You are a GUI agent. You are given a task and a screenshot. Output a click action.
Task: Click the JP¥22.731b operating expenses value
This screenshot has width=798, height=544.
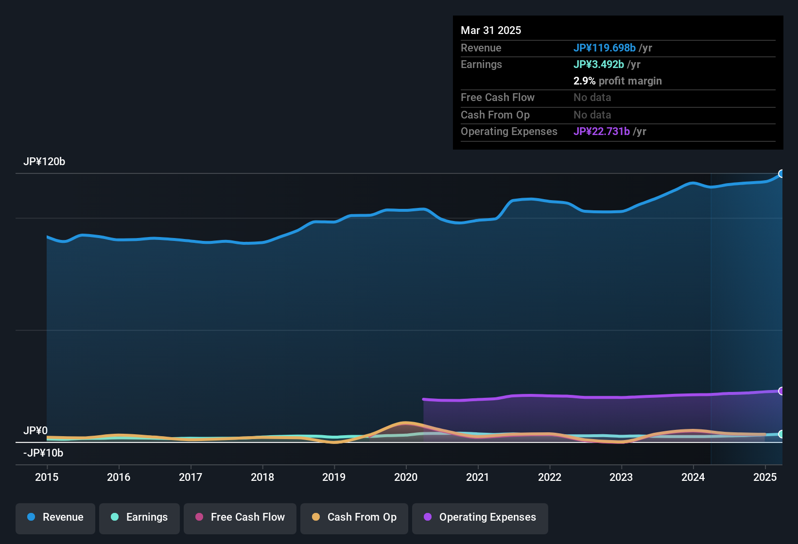pos(601,131)
